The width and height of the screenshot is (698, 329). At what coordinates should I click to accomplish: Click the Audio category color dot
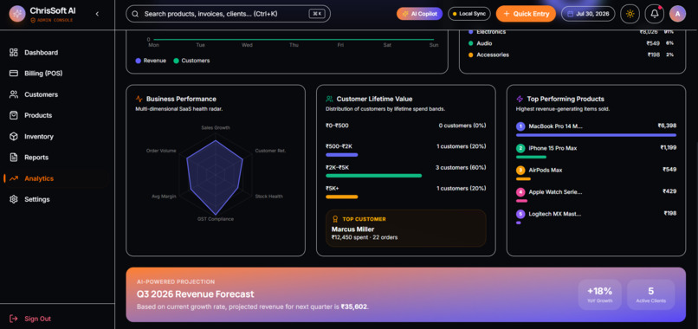pos(470,43)
